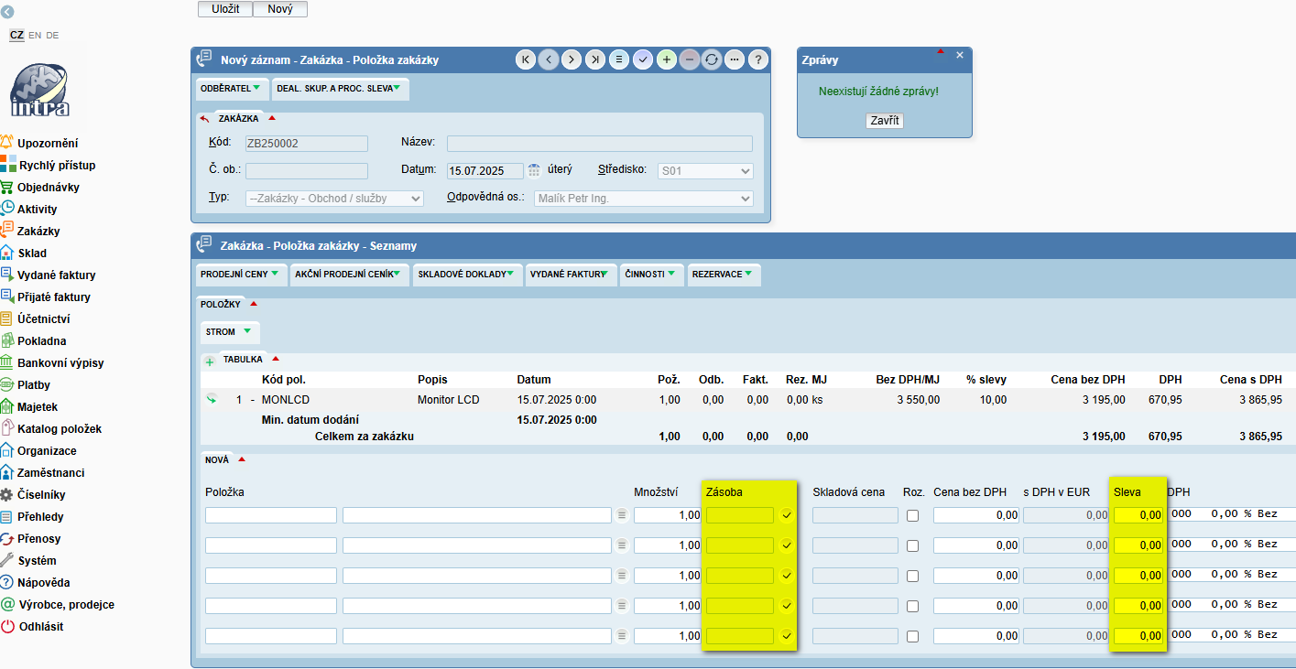
Task: Click the green plus add-record icon
Action: pos(666,59)
